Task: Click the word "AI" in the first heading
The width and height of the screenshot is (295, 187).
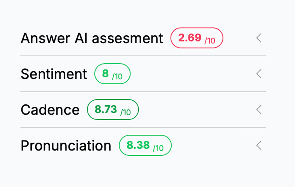Action: click(81, 38)
